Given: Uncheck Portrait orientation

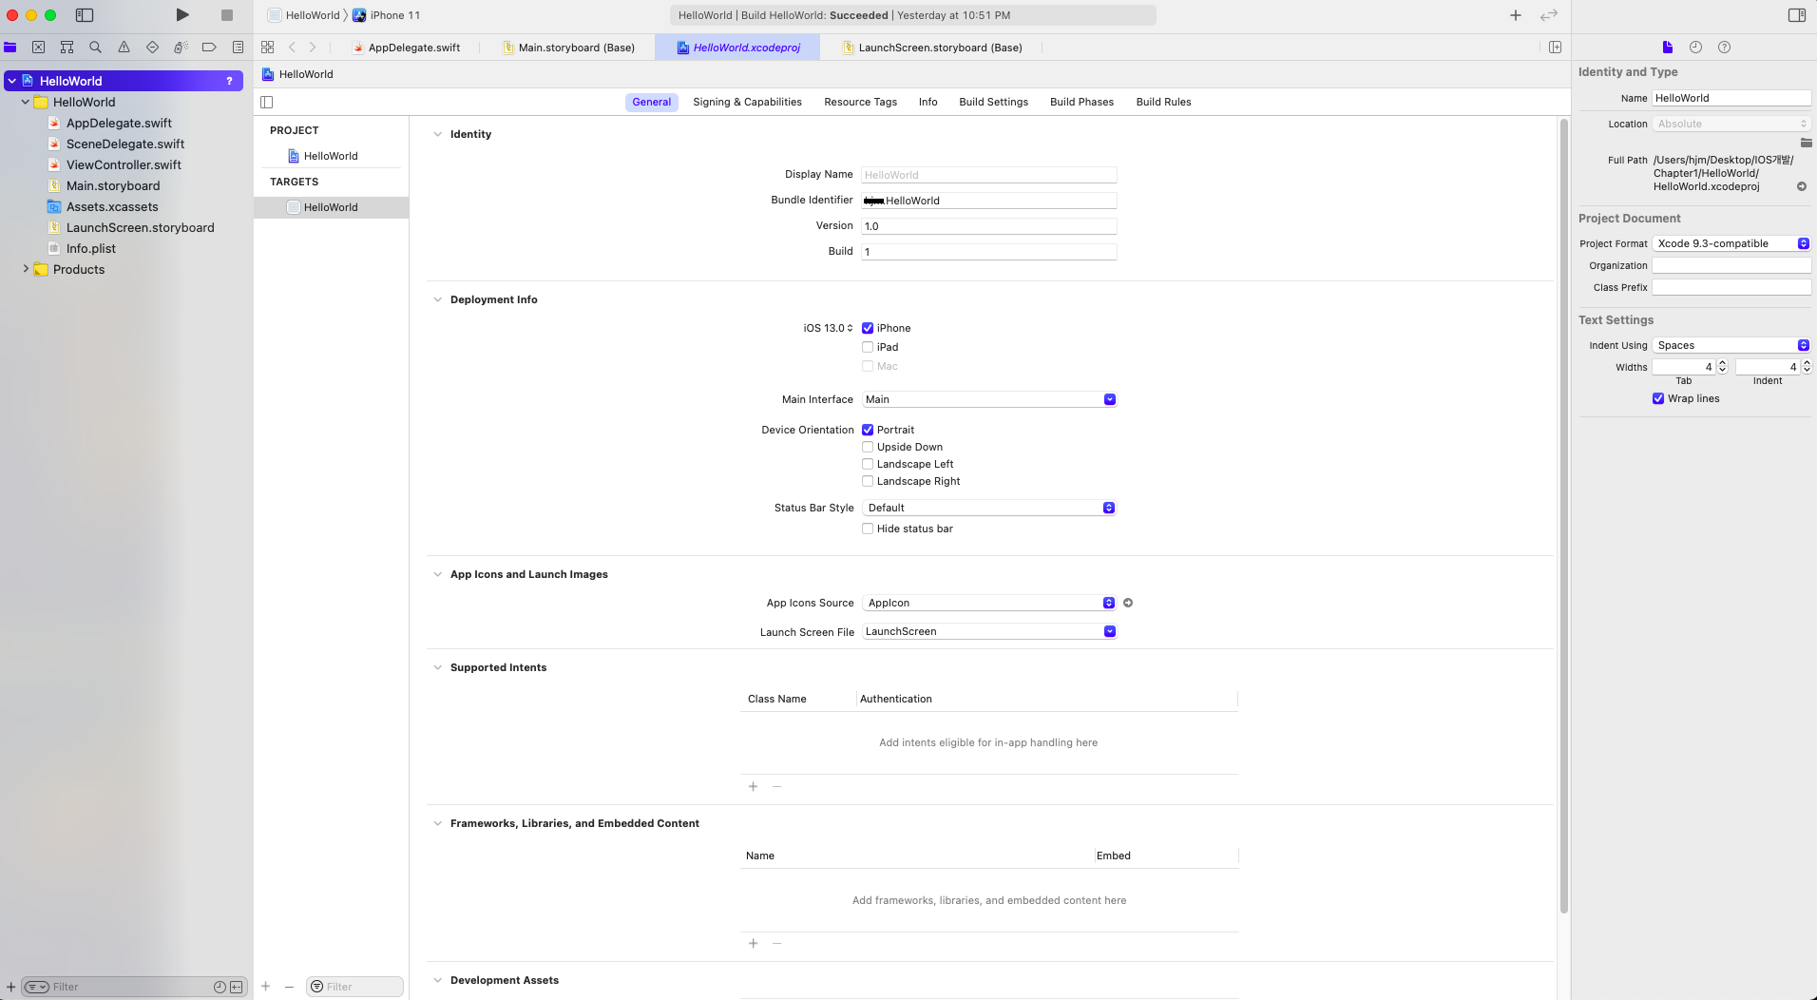Looking at the screenshot, I should point(868,430).
